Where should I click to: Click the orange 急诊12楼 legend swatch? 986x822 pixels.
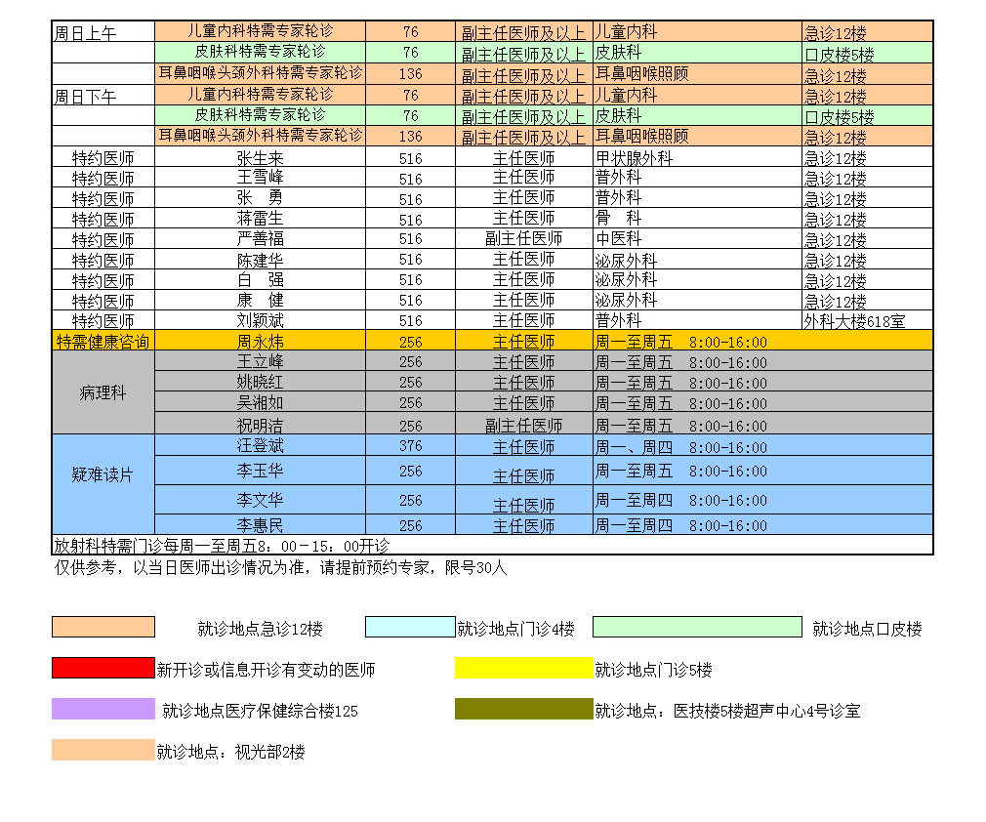[103, 627]
